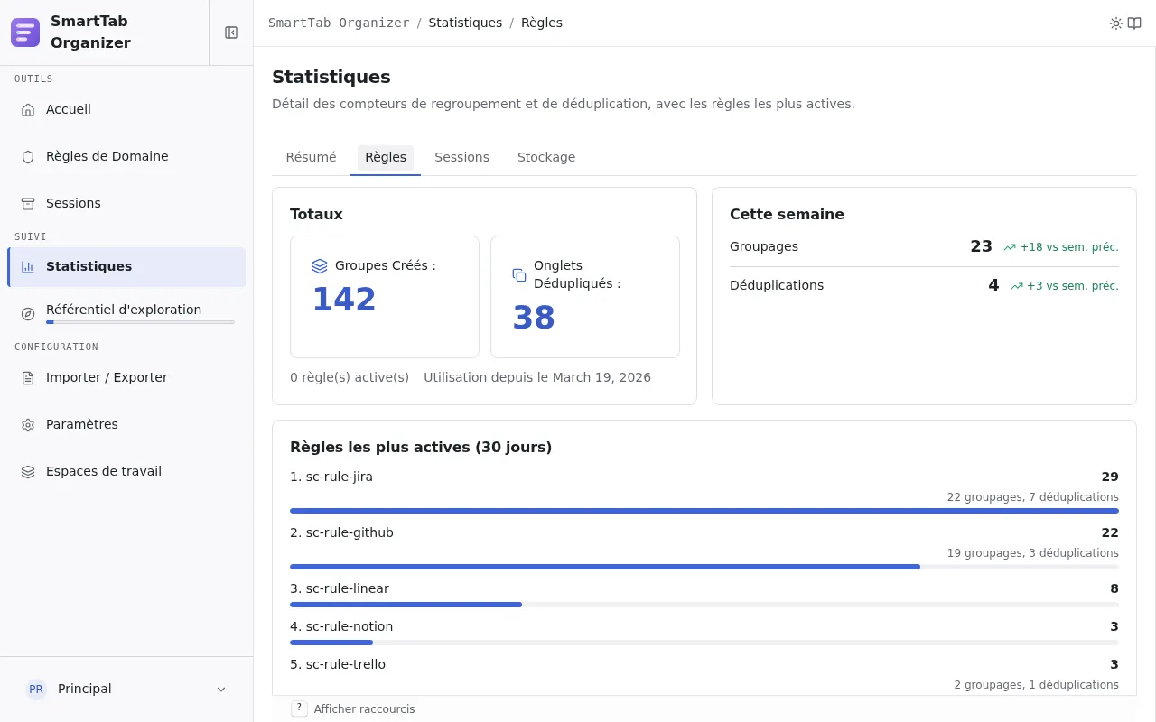Image resolution: width=1156 pixels, height=722 pixels.
Task: Click the Déduplications count 4
Action: point(993,285)
